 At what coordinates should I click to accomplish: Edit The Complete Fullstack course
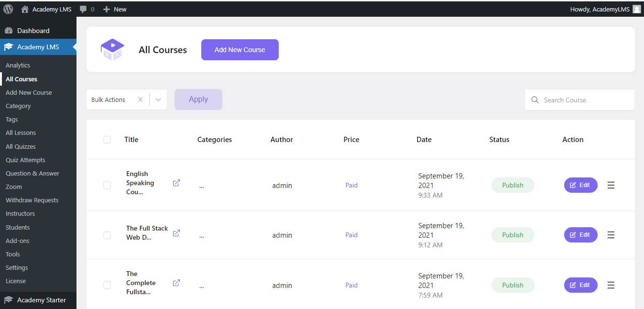(x=581, y=285)
